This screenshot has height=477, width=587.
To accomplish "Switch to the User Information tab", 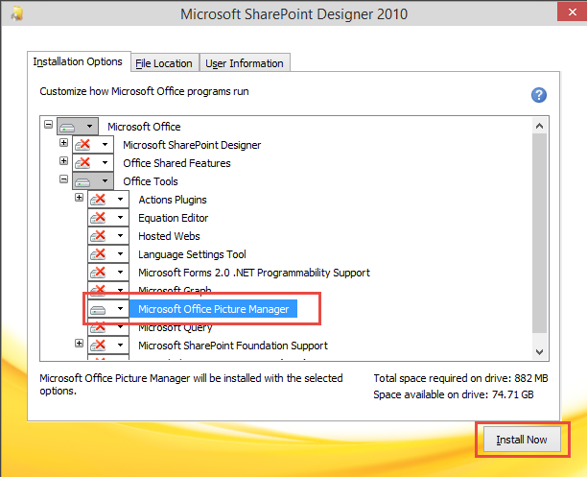I will point(244,63).
